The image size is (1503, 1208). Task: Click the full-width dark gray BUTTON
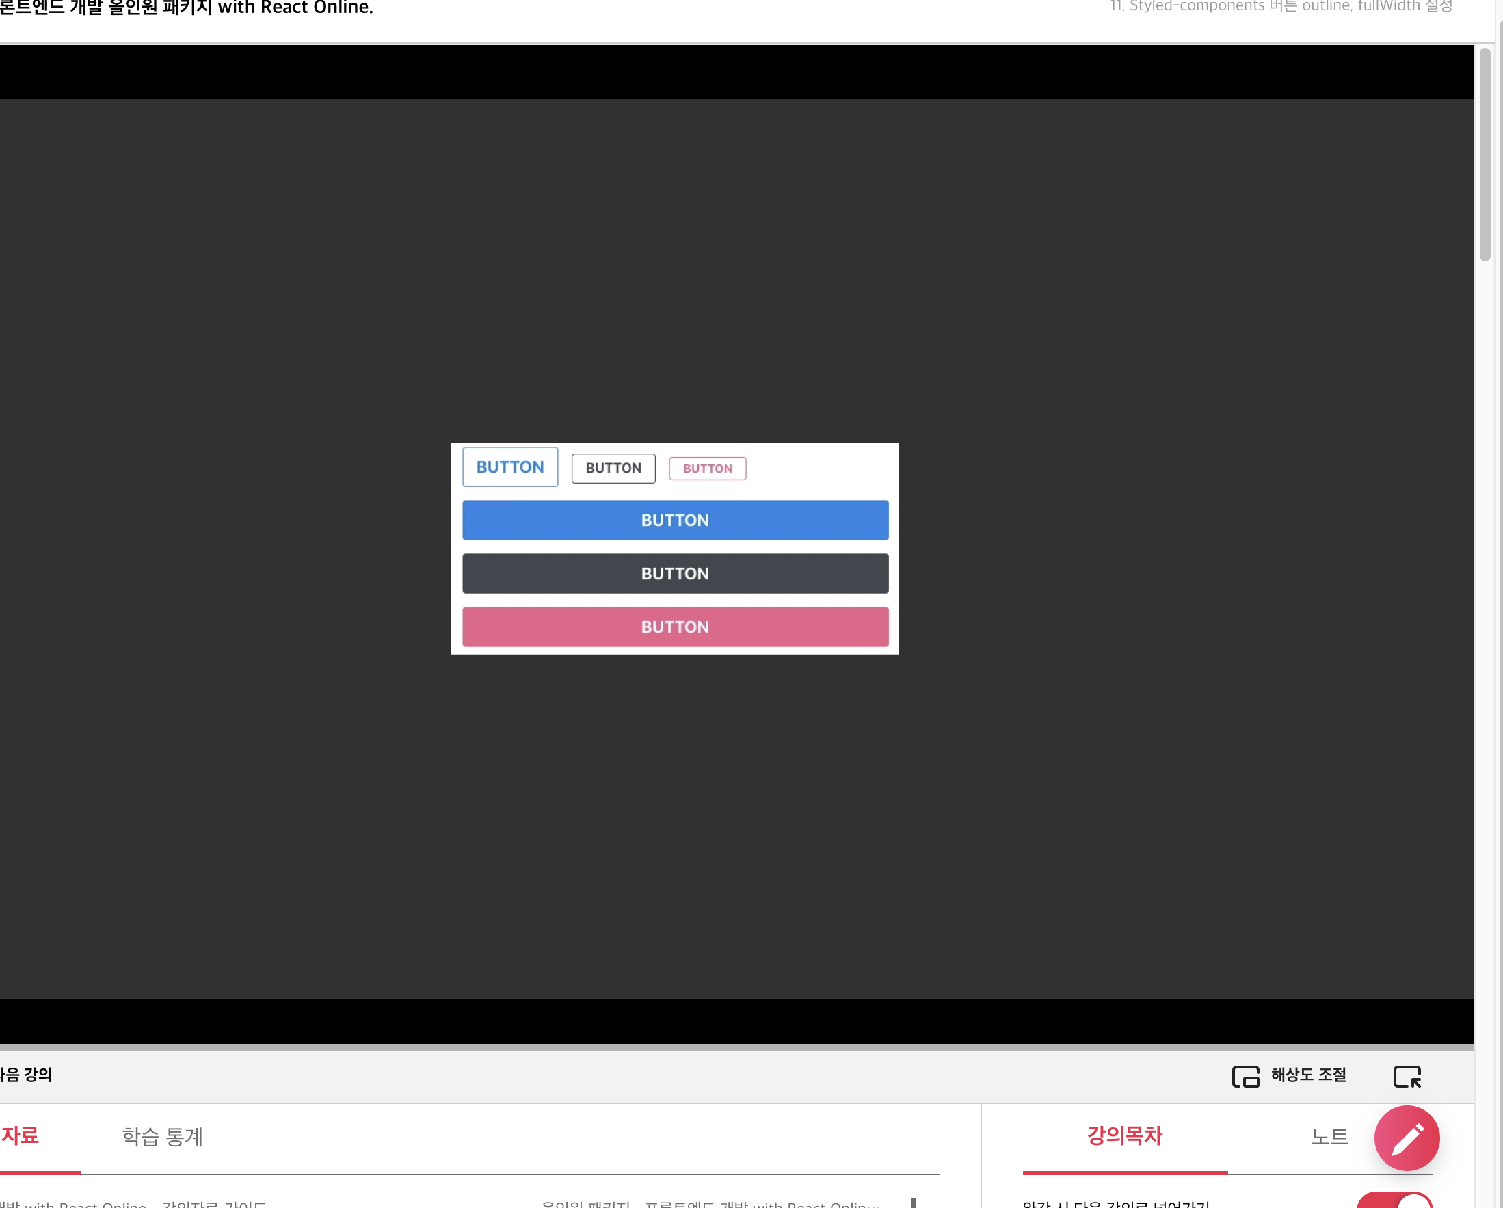(x=675, y=573)
